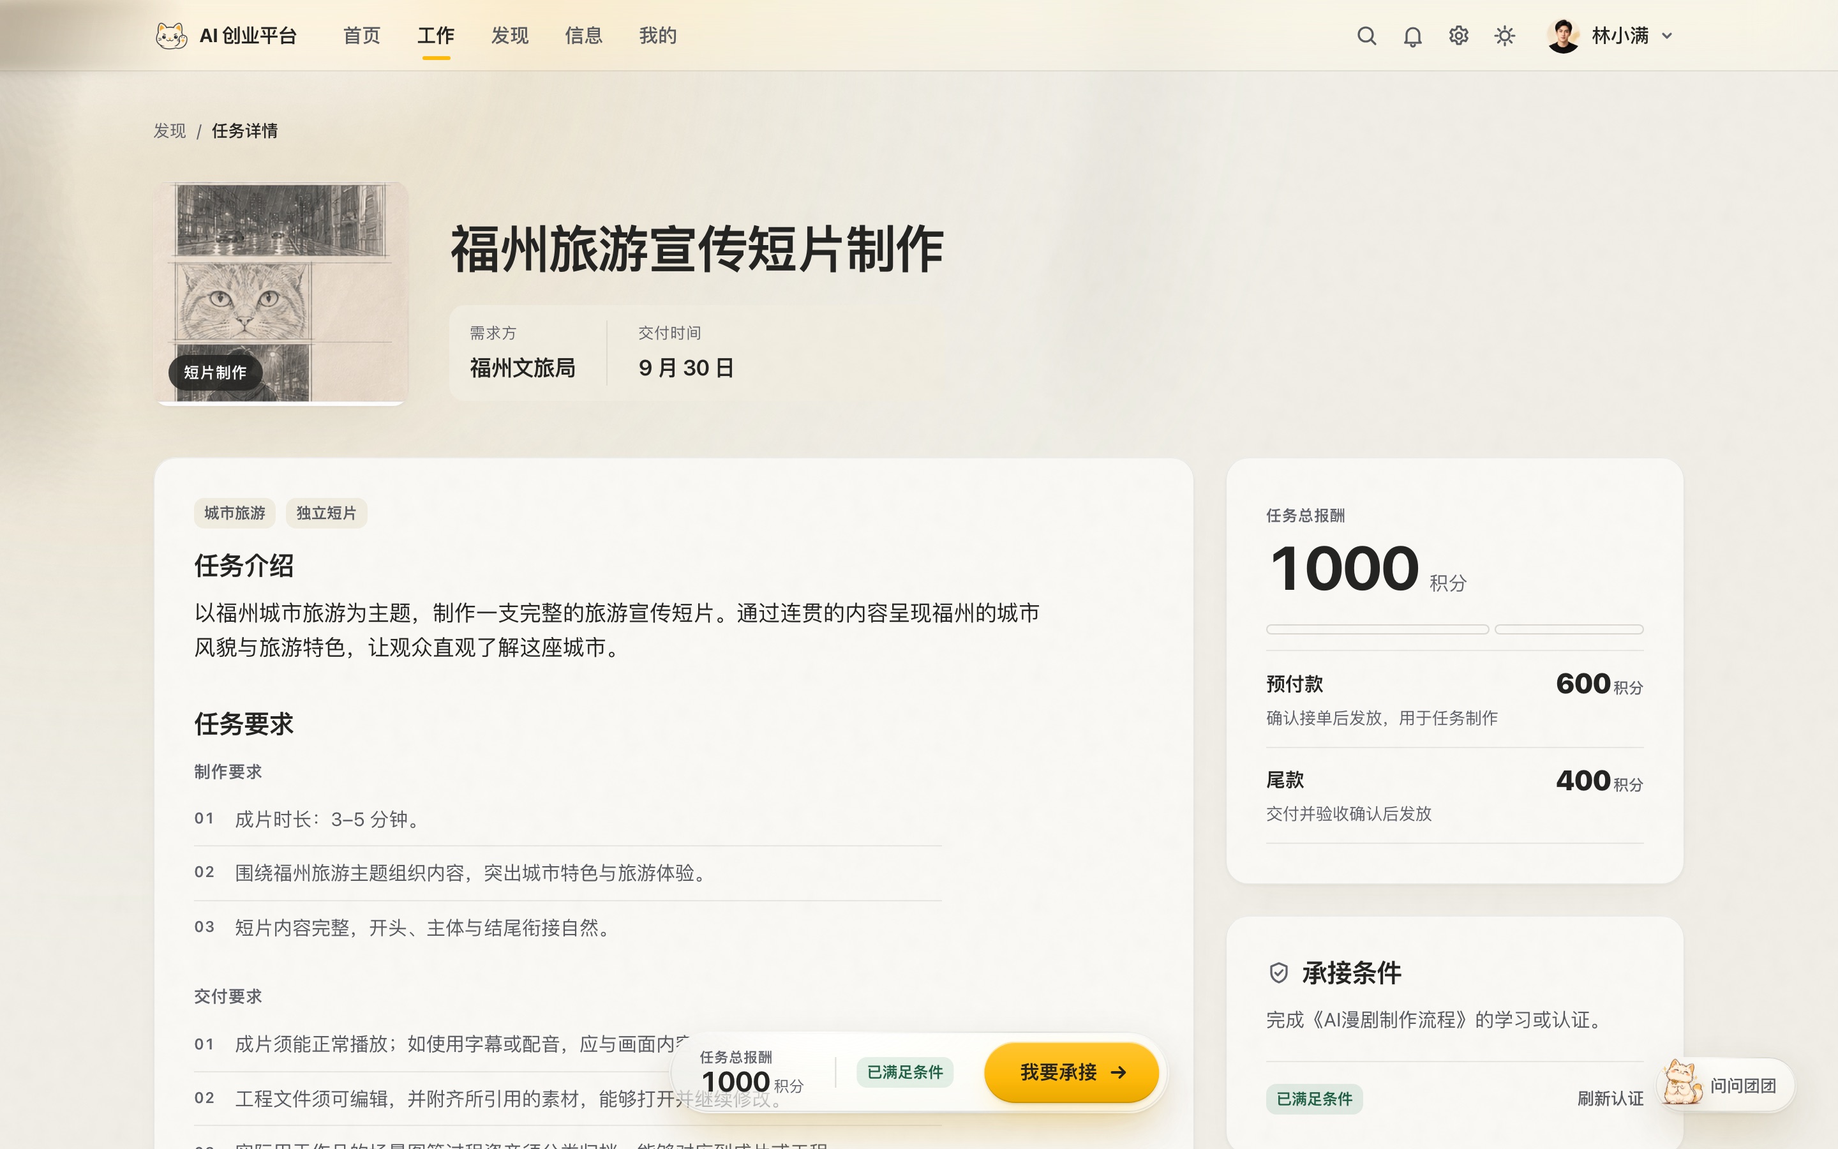Viewport: 1838px width, 1149px height.
Task: Click 制作要求 subheading
Action: [228, 771]
